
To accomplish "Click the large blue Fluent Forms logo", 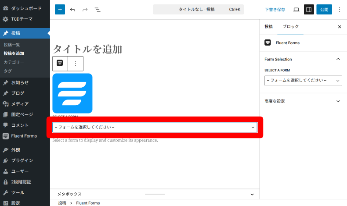I will [72, 93].
